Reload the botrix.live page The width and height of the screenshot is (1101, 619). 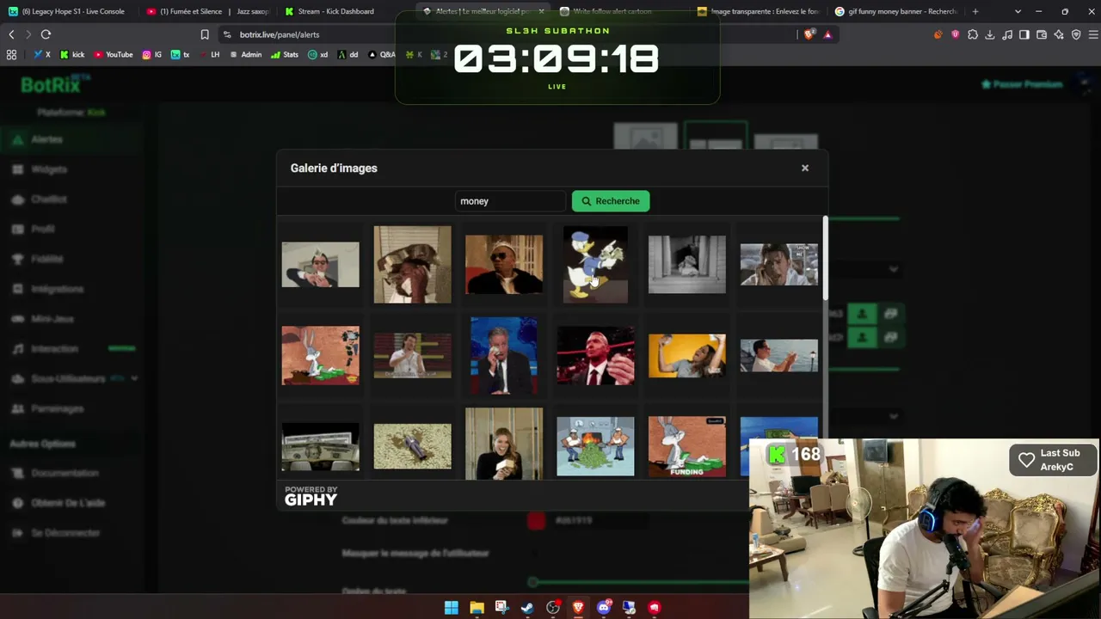tap(46, 34)
